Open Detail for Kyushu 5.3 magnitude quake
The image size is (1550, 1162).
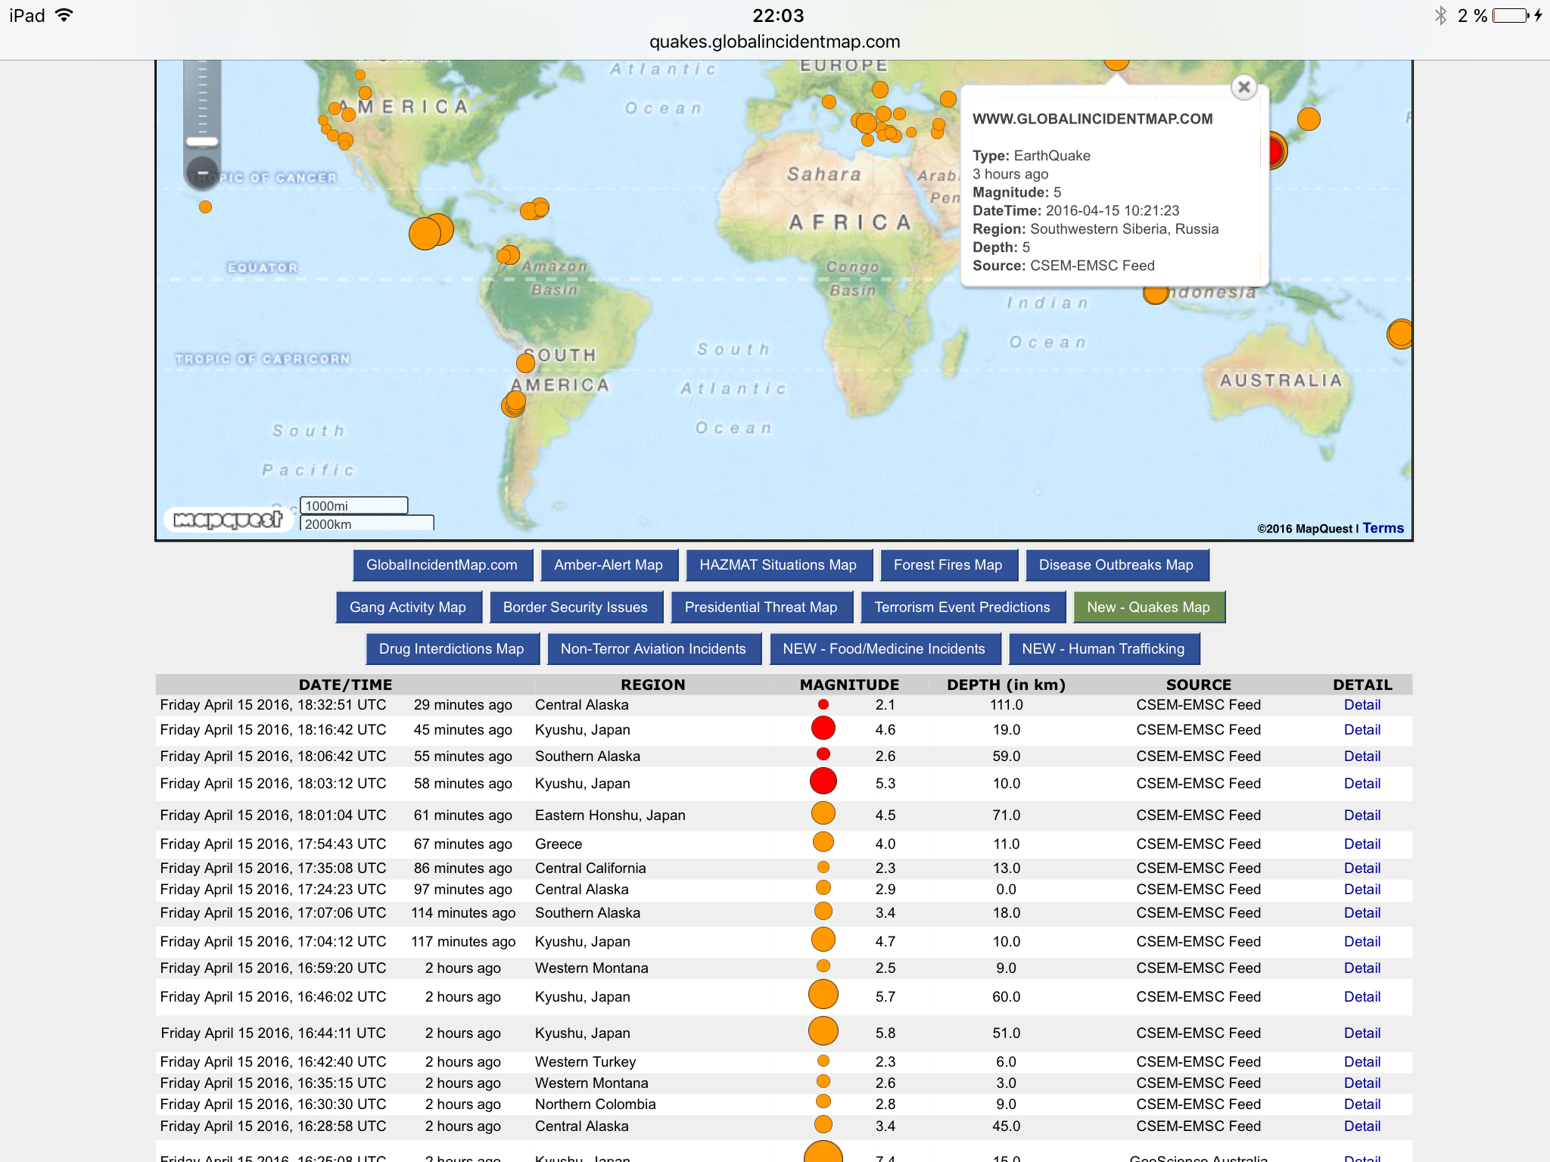click(x=1362, y=783)
